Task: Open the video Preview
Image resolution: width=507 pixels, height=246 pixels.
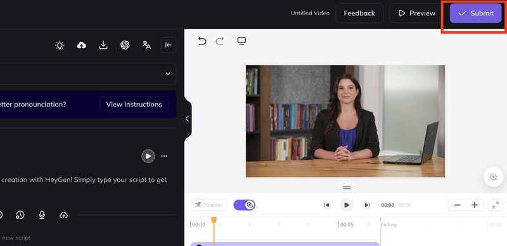Action: (x=416, y=13)
